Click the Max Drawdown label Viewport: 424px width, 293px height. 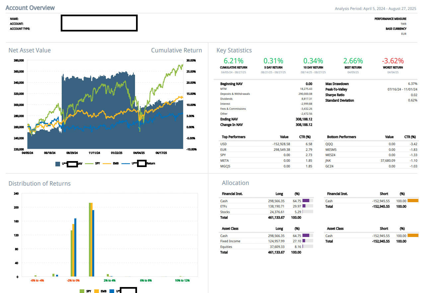pyautogui.click(x=337, y=84)
